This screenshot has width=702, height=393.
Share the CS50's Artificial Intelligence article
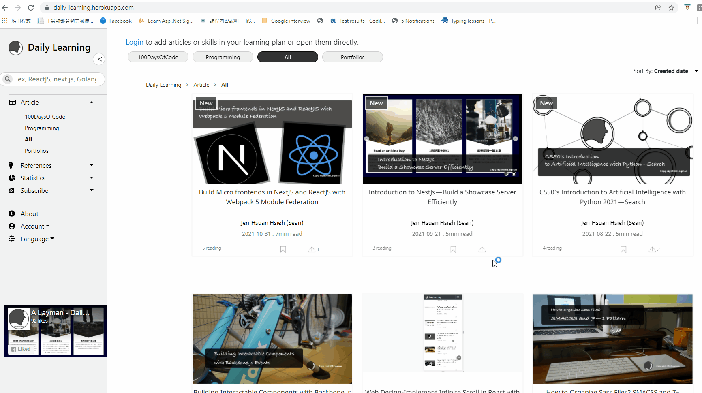click(x=652, y=249)
